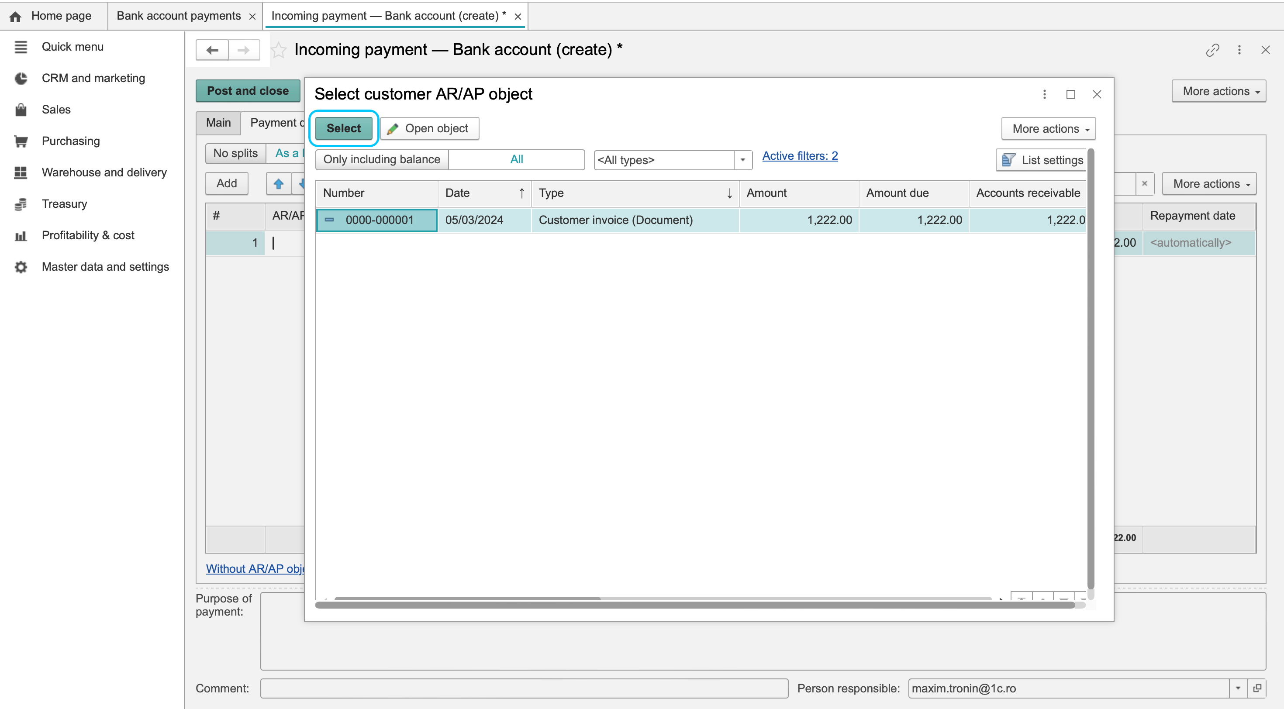Click the Select button

343,128
